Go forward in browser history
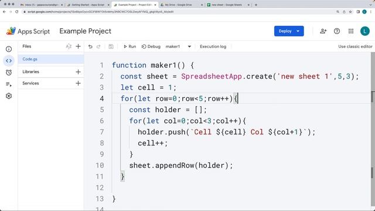This screenshot has height=211, width=375. click(11, 12)
